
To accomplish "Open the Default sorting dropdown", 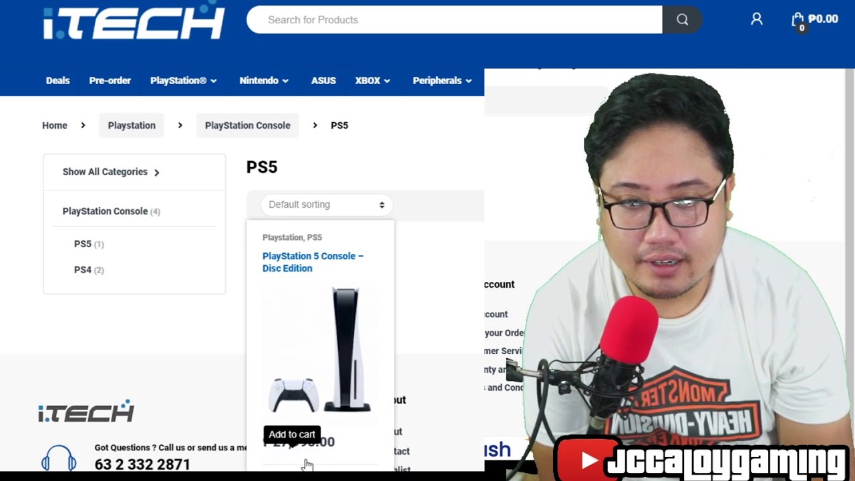I will click(326, 204).
